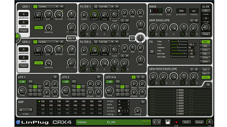
Task: Select LFO 1 sine waveform icon
Action: [30, 87]
